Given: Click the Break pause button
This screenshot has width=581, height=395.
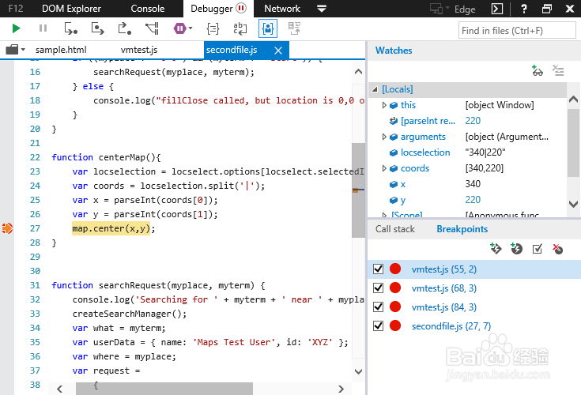Looking at the screenshot, I should (x=43, y=28).
